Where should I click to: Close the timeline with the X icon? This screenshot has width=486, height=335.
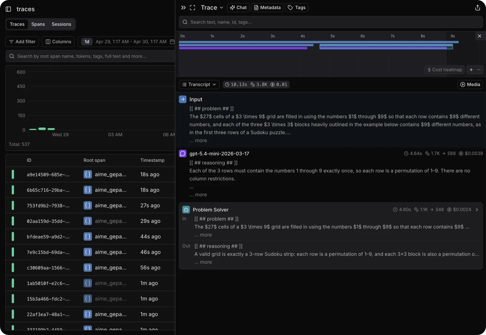pyautogui.click(x=479, y=36)
